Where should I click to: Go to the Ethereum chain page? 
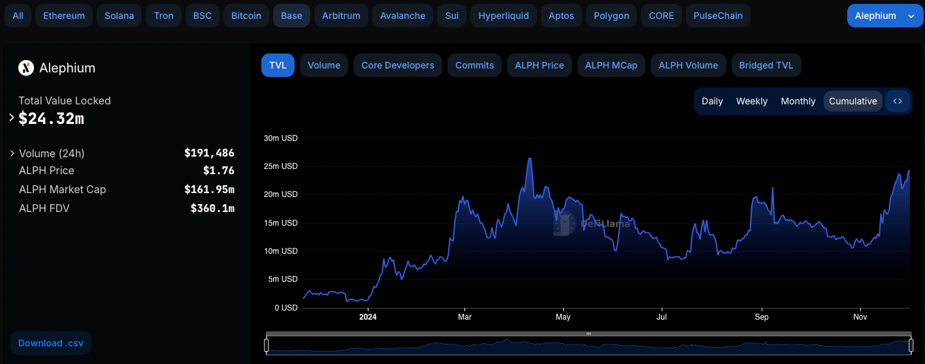coord(64,16)
